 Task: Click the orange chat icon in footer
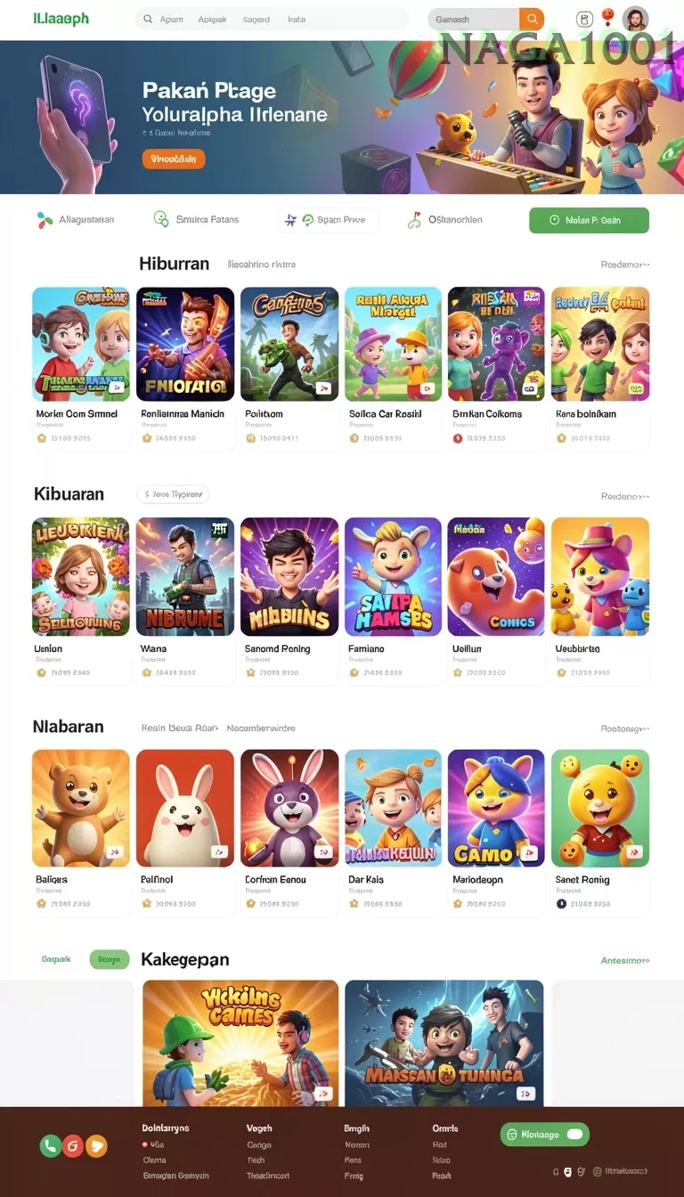coord(96,1146)
